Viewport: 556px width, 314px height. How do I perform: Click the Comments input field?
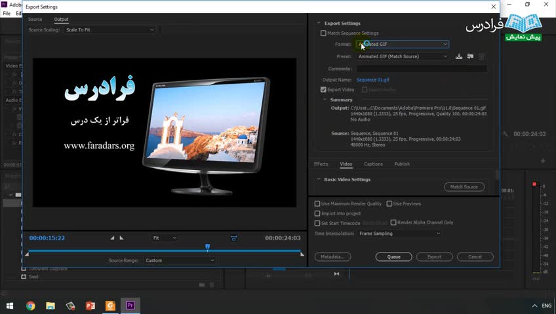click(422, 69)
